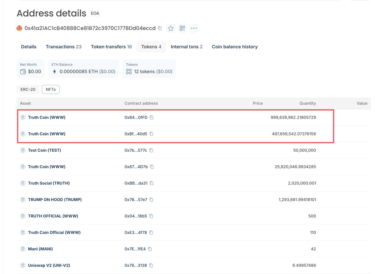Viewport: 375px width, 274px height.
Task: Click the ETH diamond icon in ETH Balance
Action: 54,71
